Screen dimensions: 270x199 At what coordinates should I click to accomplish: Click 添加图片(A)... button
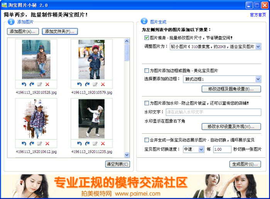[23, 32]
